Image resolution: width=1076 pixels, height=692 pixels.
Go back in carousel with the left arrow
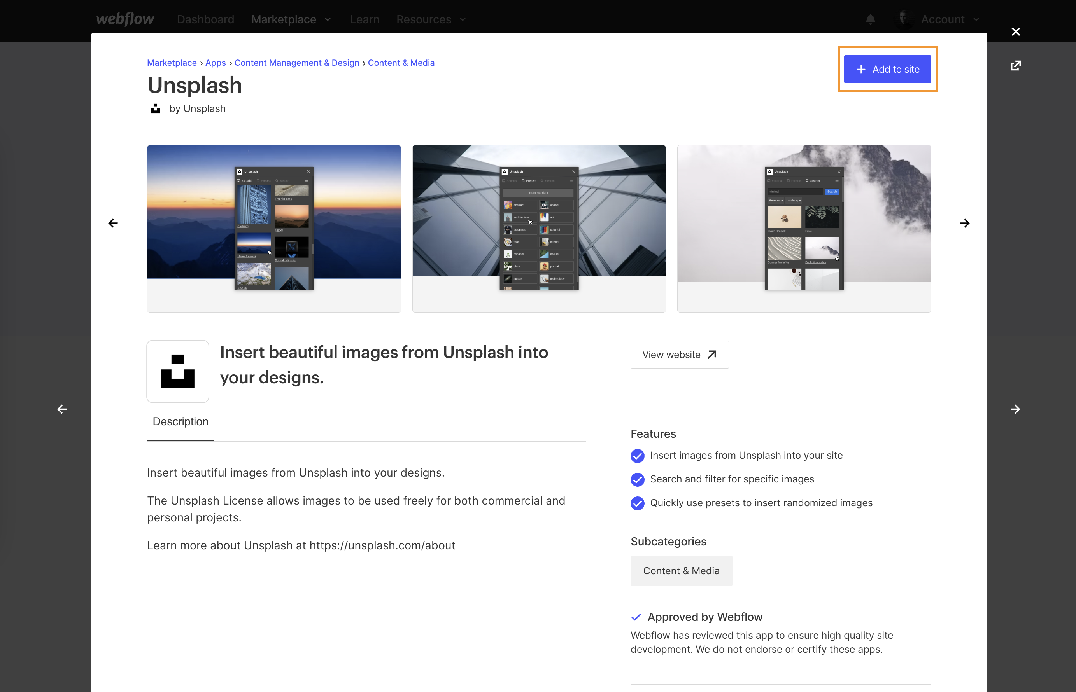tap(113, 223)
